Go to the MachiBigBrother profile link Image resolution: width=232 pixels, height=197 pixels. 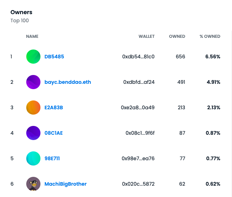point(66,184)
